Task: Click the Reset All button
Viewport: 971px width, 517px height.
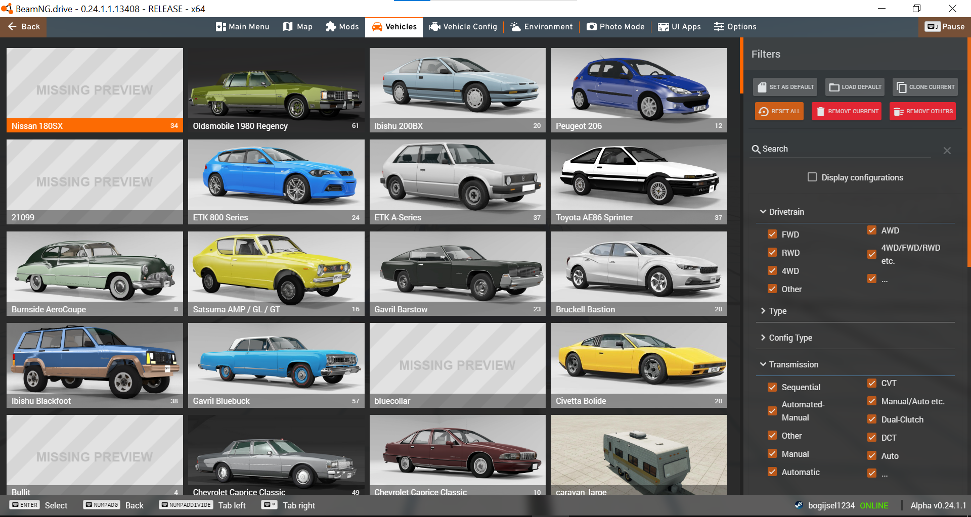Action: coord(779,111)
